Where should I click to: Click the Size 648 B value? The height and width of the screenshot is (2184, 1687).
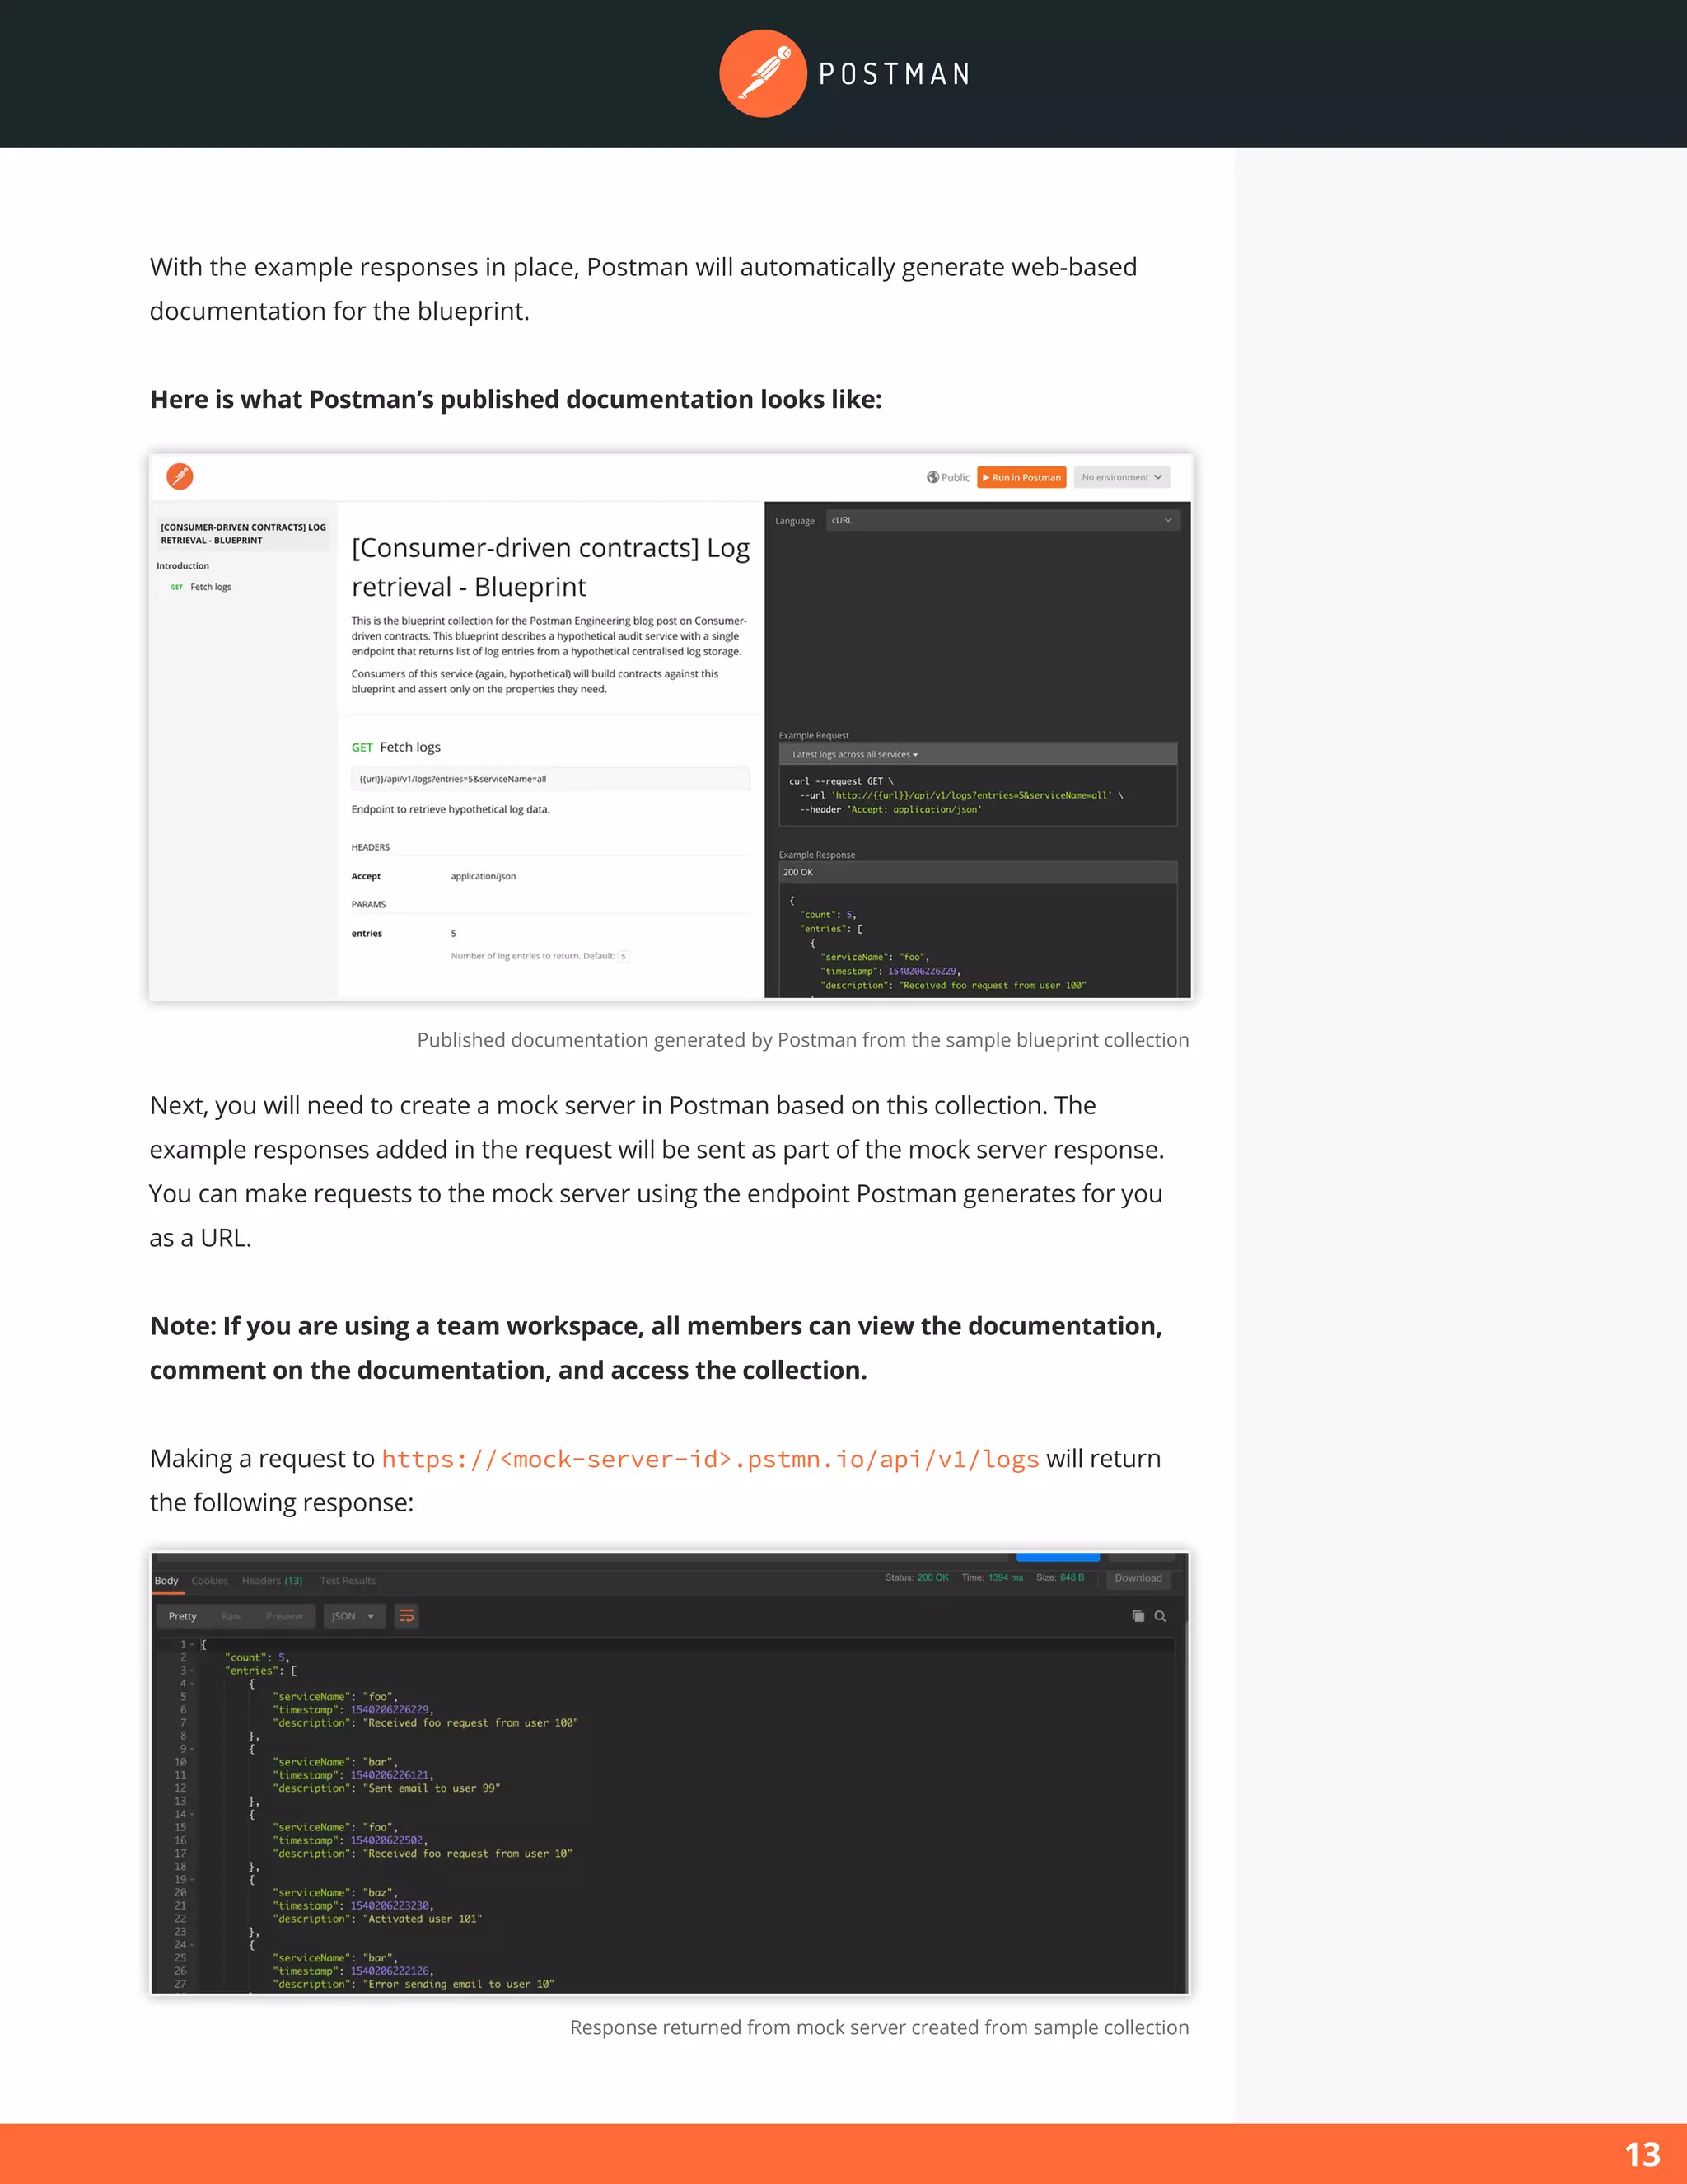click(1072, 1578)
